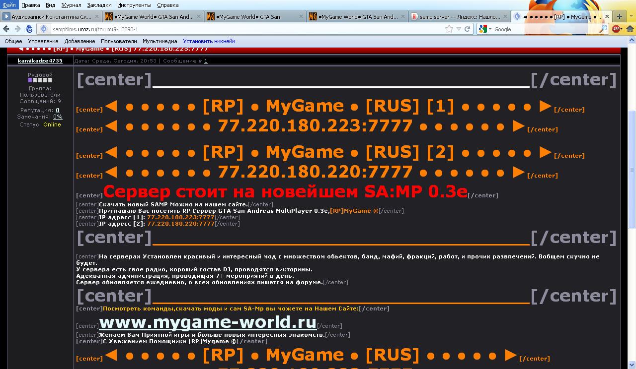
Task: Open the Инструменты menu
Action: (x=135, y=5)
